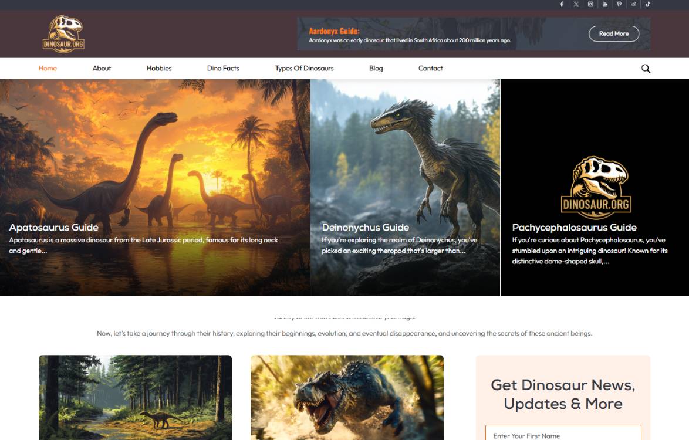Open the About page
This screenshot has width=689, height=440.
tap(102, 69)
